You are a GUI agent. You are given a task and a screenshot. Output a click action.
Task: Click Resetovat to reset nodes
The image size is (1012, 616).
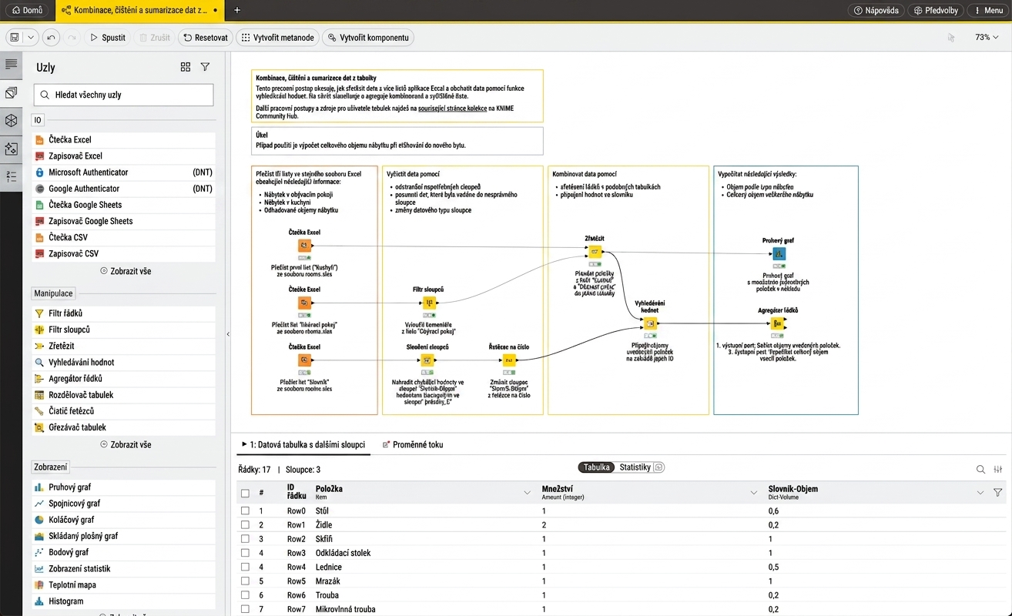point(205,38)
